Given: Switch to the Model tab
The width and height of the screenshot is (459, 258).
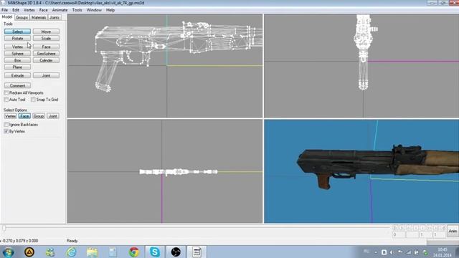Looking at the screenshot, I should coord(7,17).
